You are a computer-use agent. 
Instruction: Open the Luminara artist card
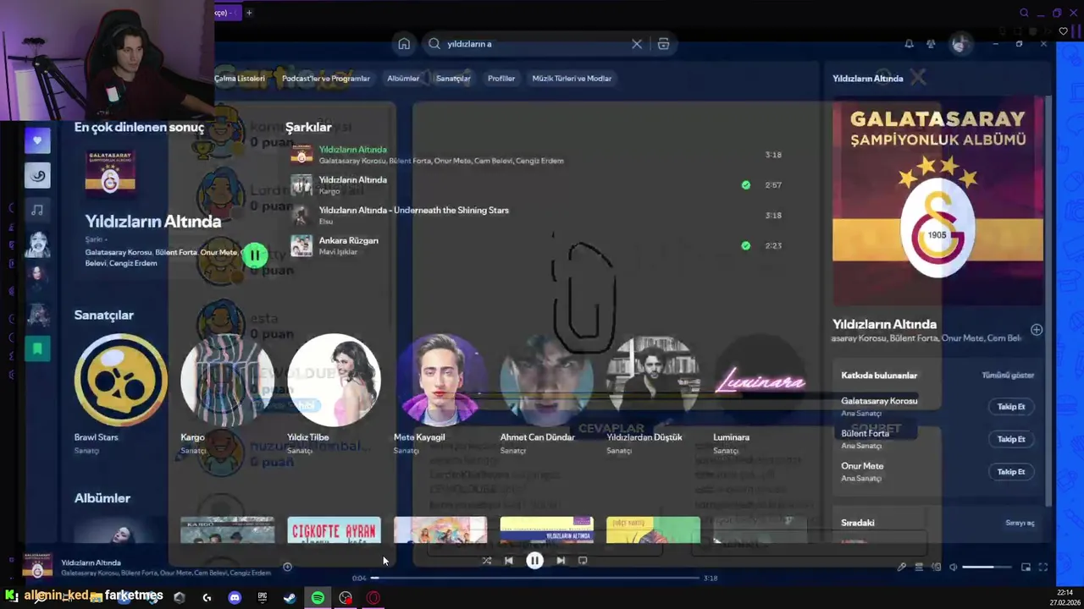point(760,393)
